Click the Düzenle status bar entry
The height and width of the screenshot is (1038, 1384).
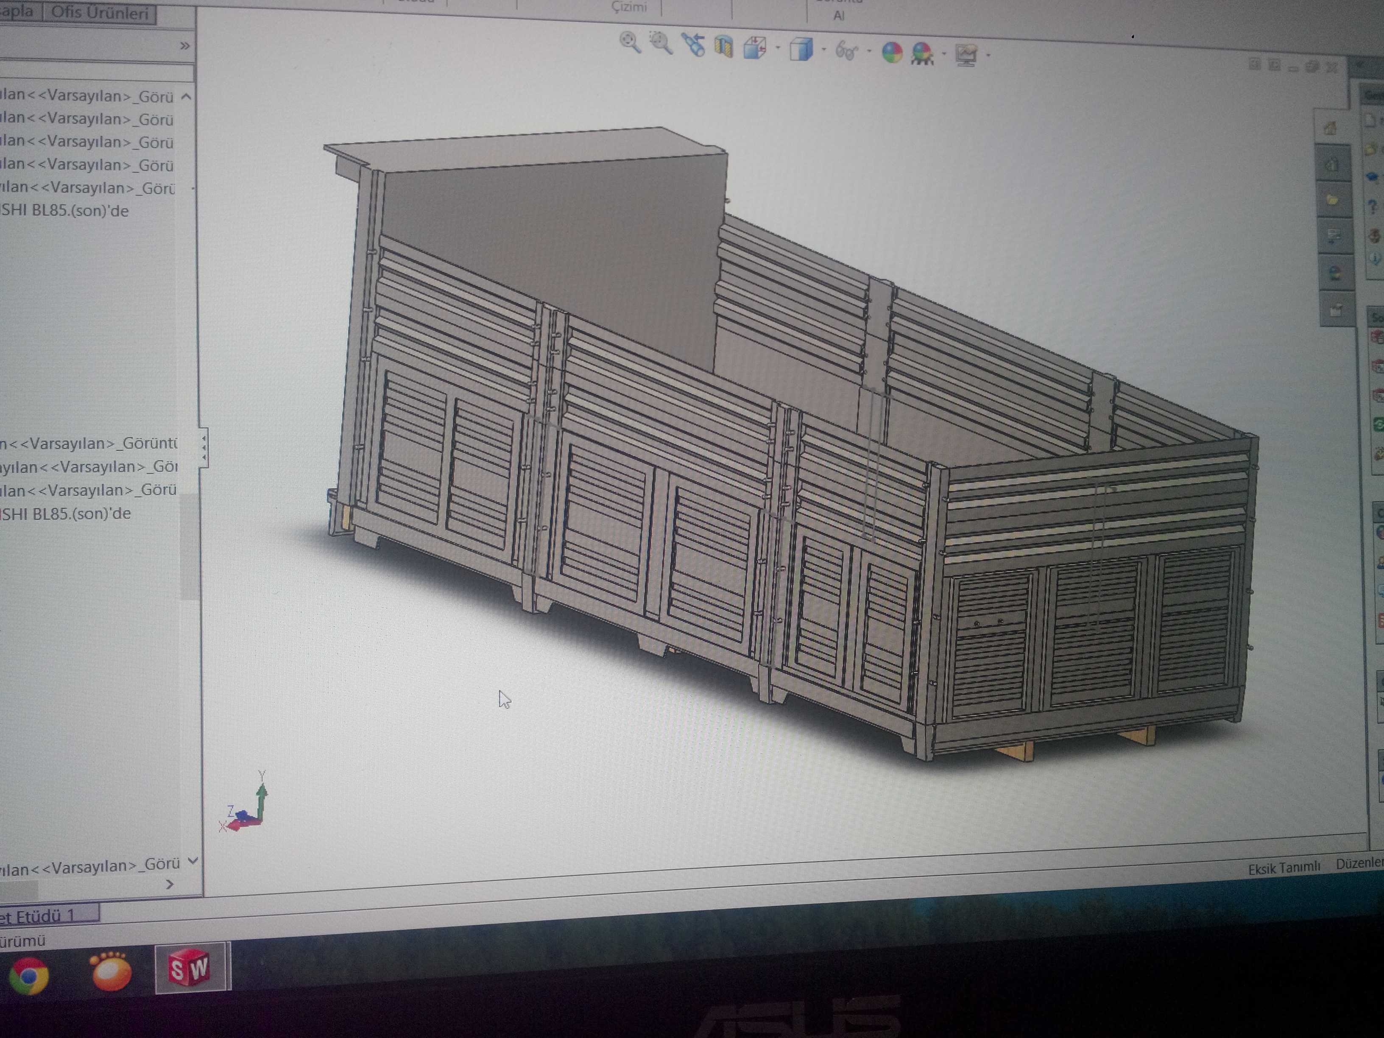pos(1359,863)
